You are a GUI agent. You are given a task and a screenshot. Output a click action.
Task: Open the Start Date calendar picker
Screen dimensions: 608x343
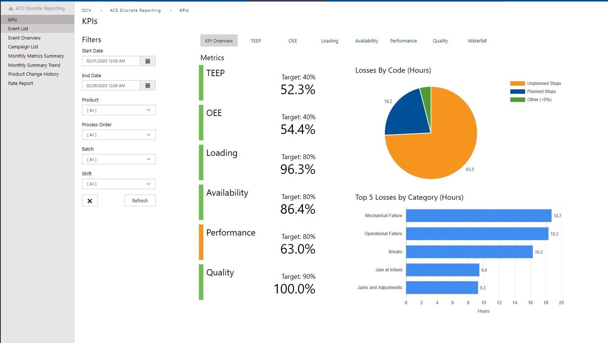pos(148,61)
